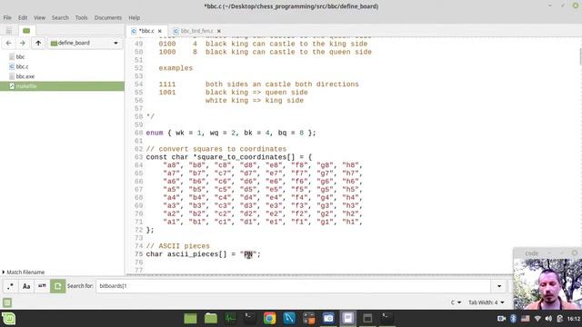This screenshot has width=582, height=327.
Task: Toggle match whole word search option
Action: point(42,286)
